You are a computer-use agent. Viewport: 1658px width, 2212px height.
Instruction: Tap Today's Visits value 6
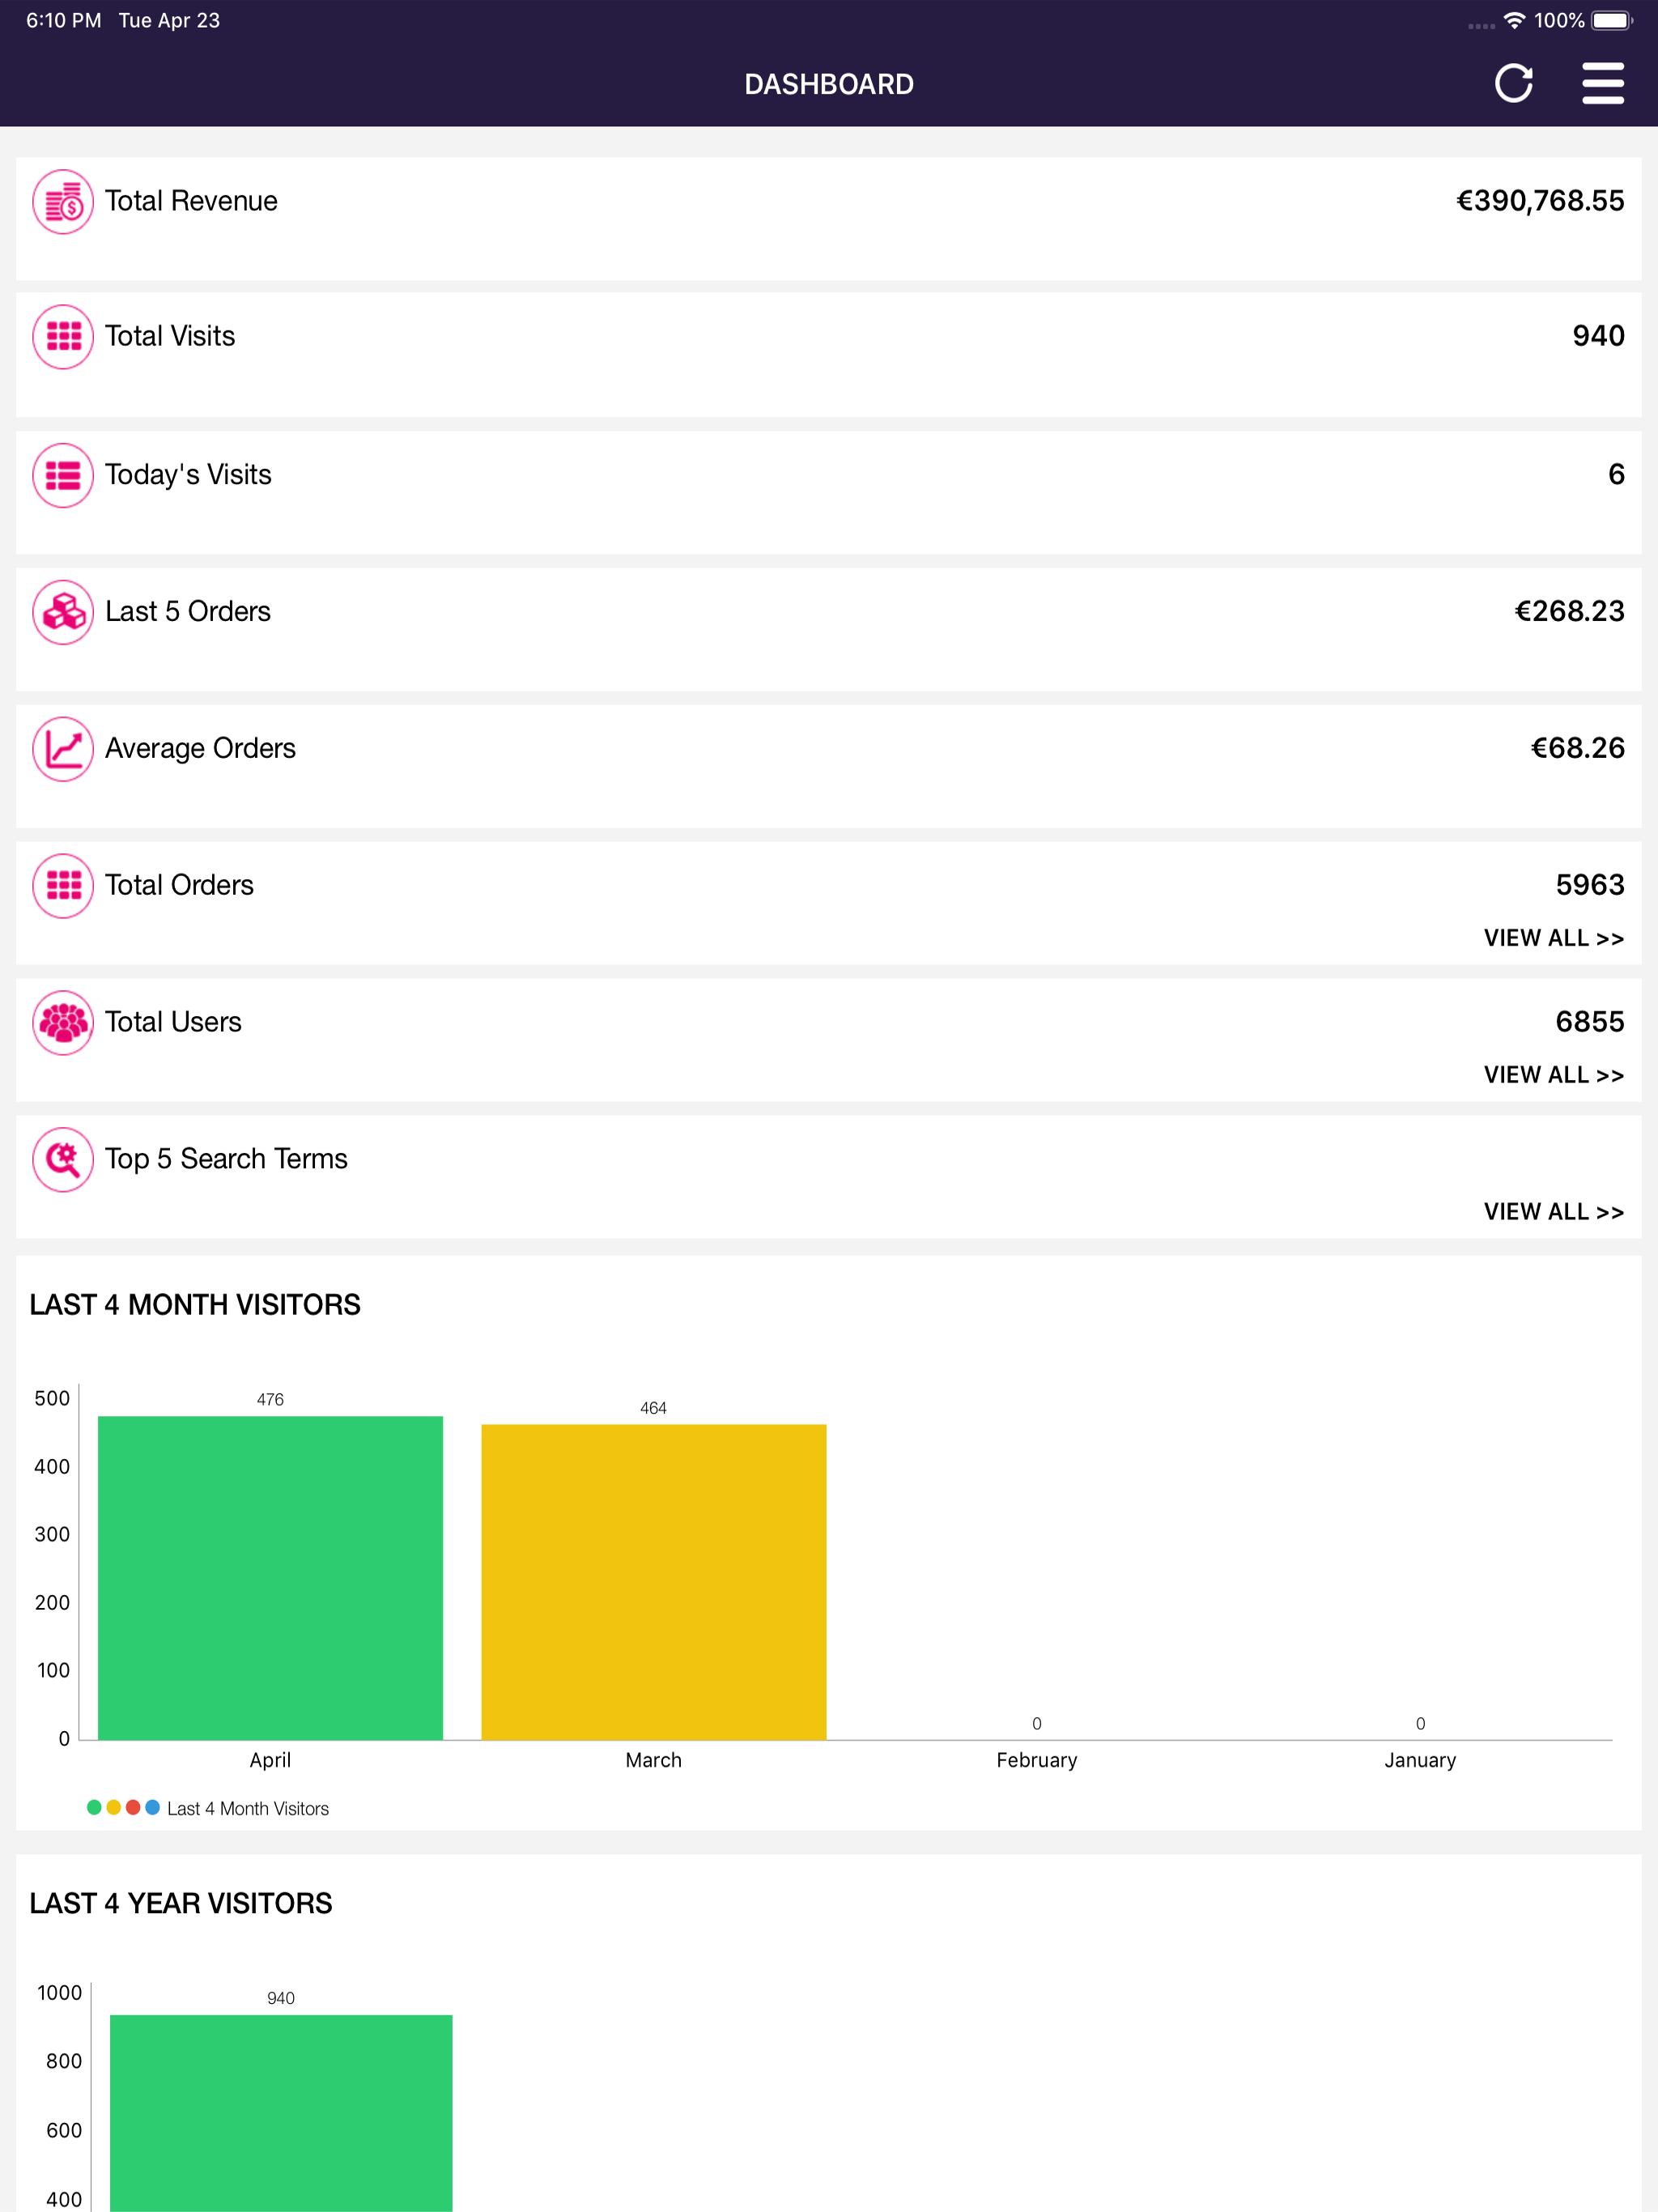click(1616, 474)
